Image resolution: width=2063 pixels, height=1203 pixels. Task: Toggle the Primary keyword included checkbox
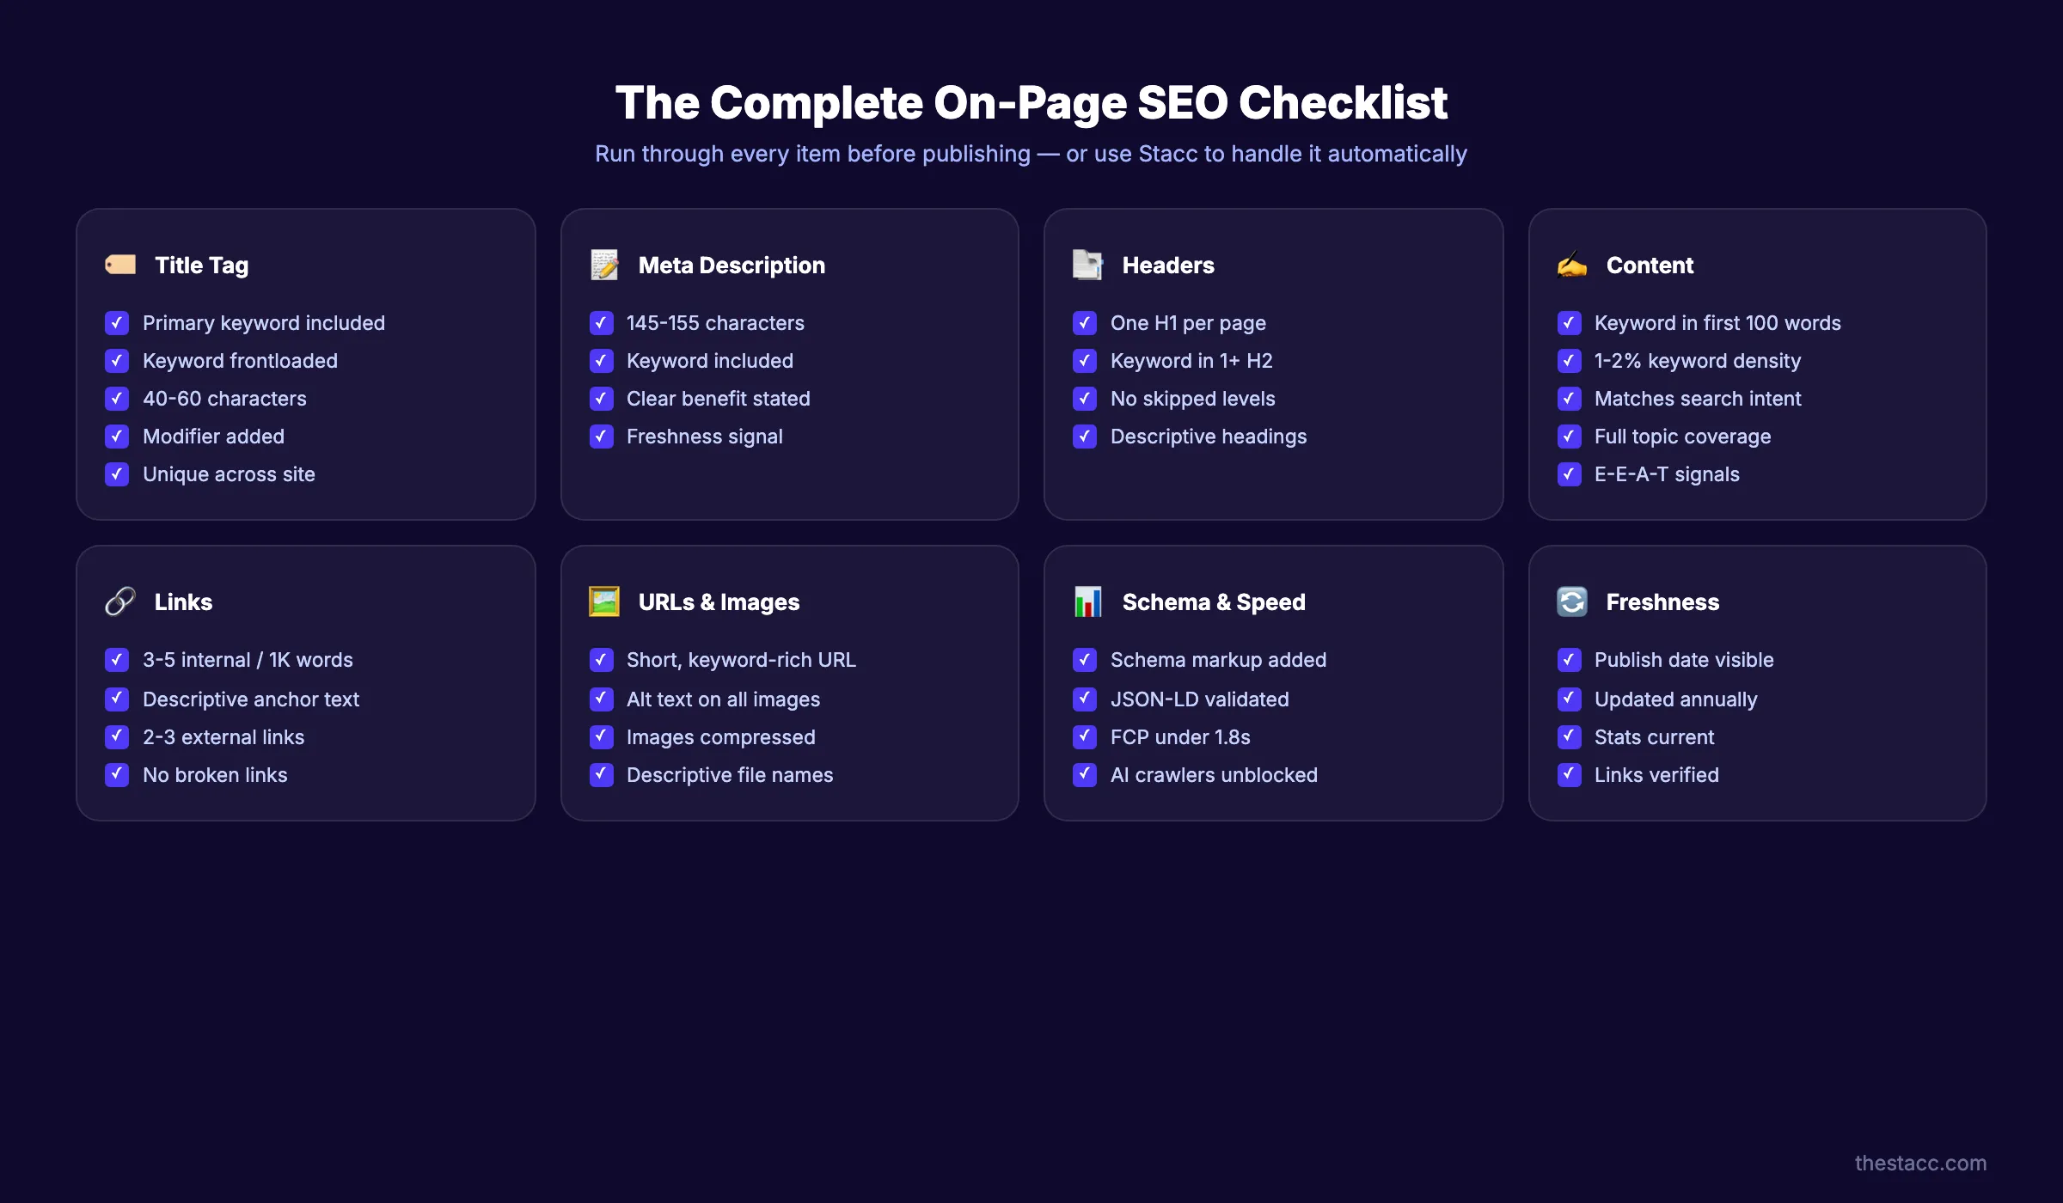click(117, 323)
